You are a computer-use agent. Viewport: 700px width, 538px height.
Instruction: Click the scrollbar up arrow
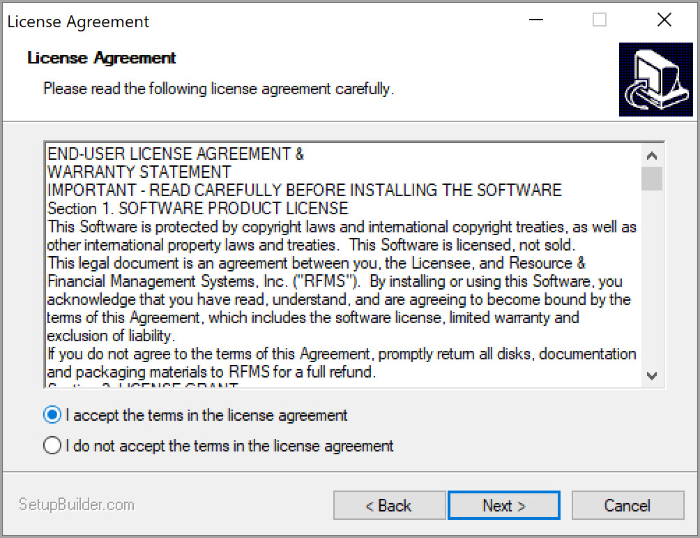(x=651, y=155)
